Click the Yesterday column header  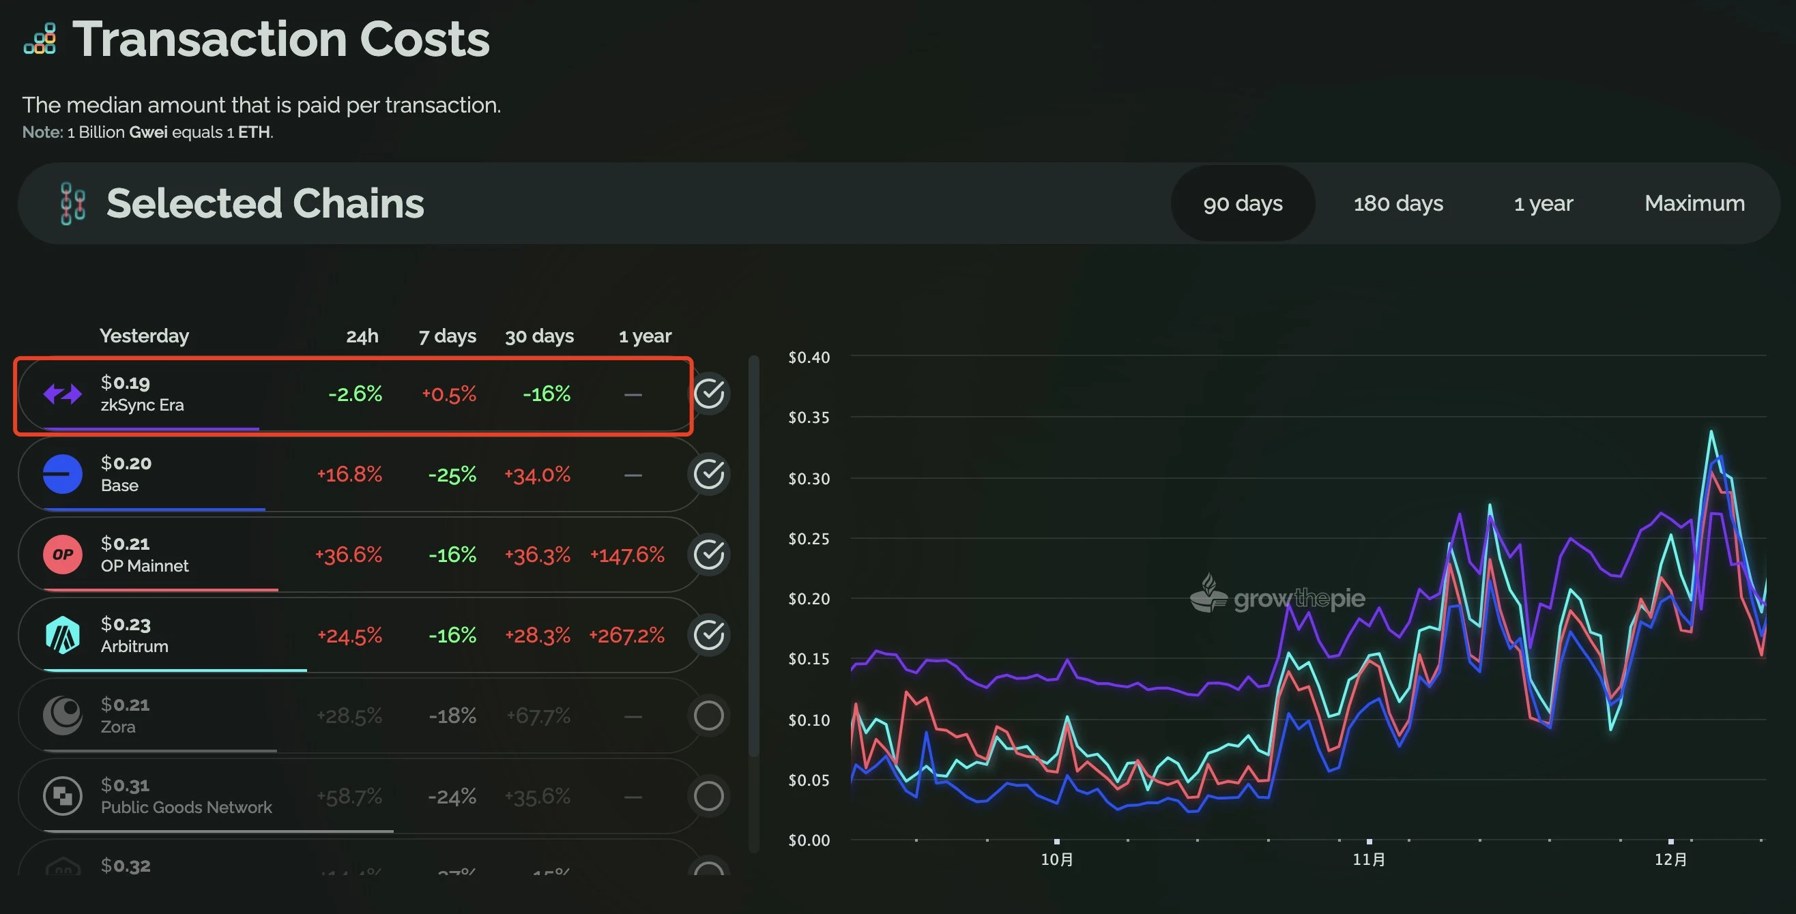(145, 336)
